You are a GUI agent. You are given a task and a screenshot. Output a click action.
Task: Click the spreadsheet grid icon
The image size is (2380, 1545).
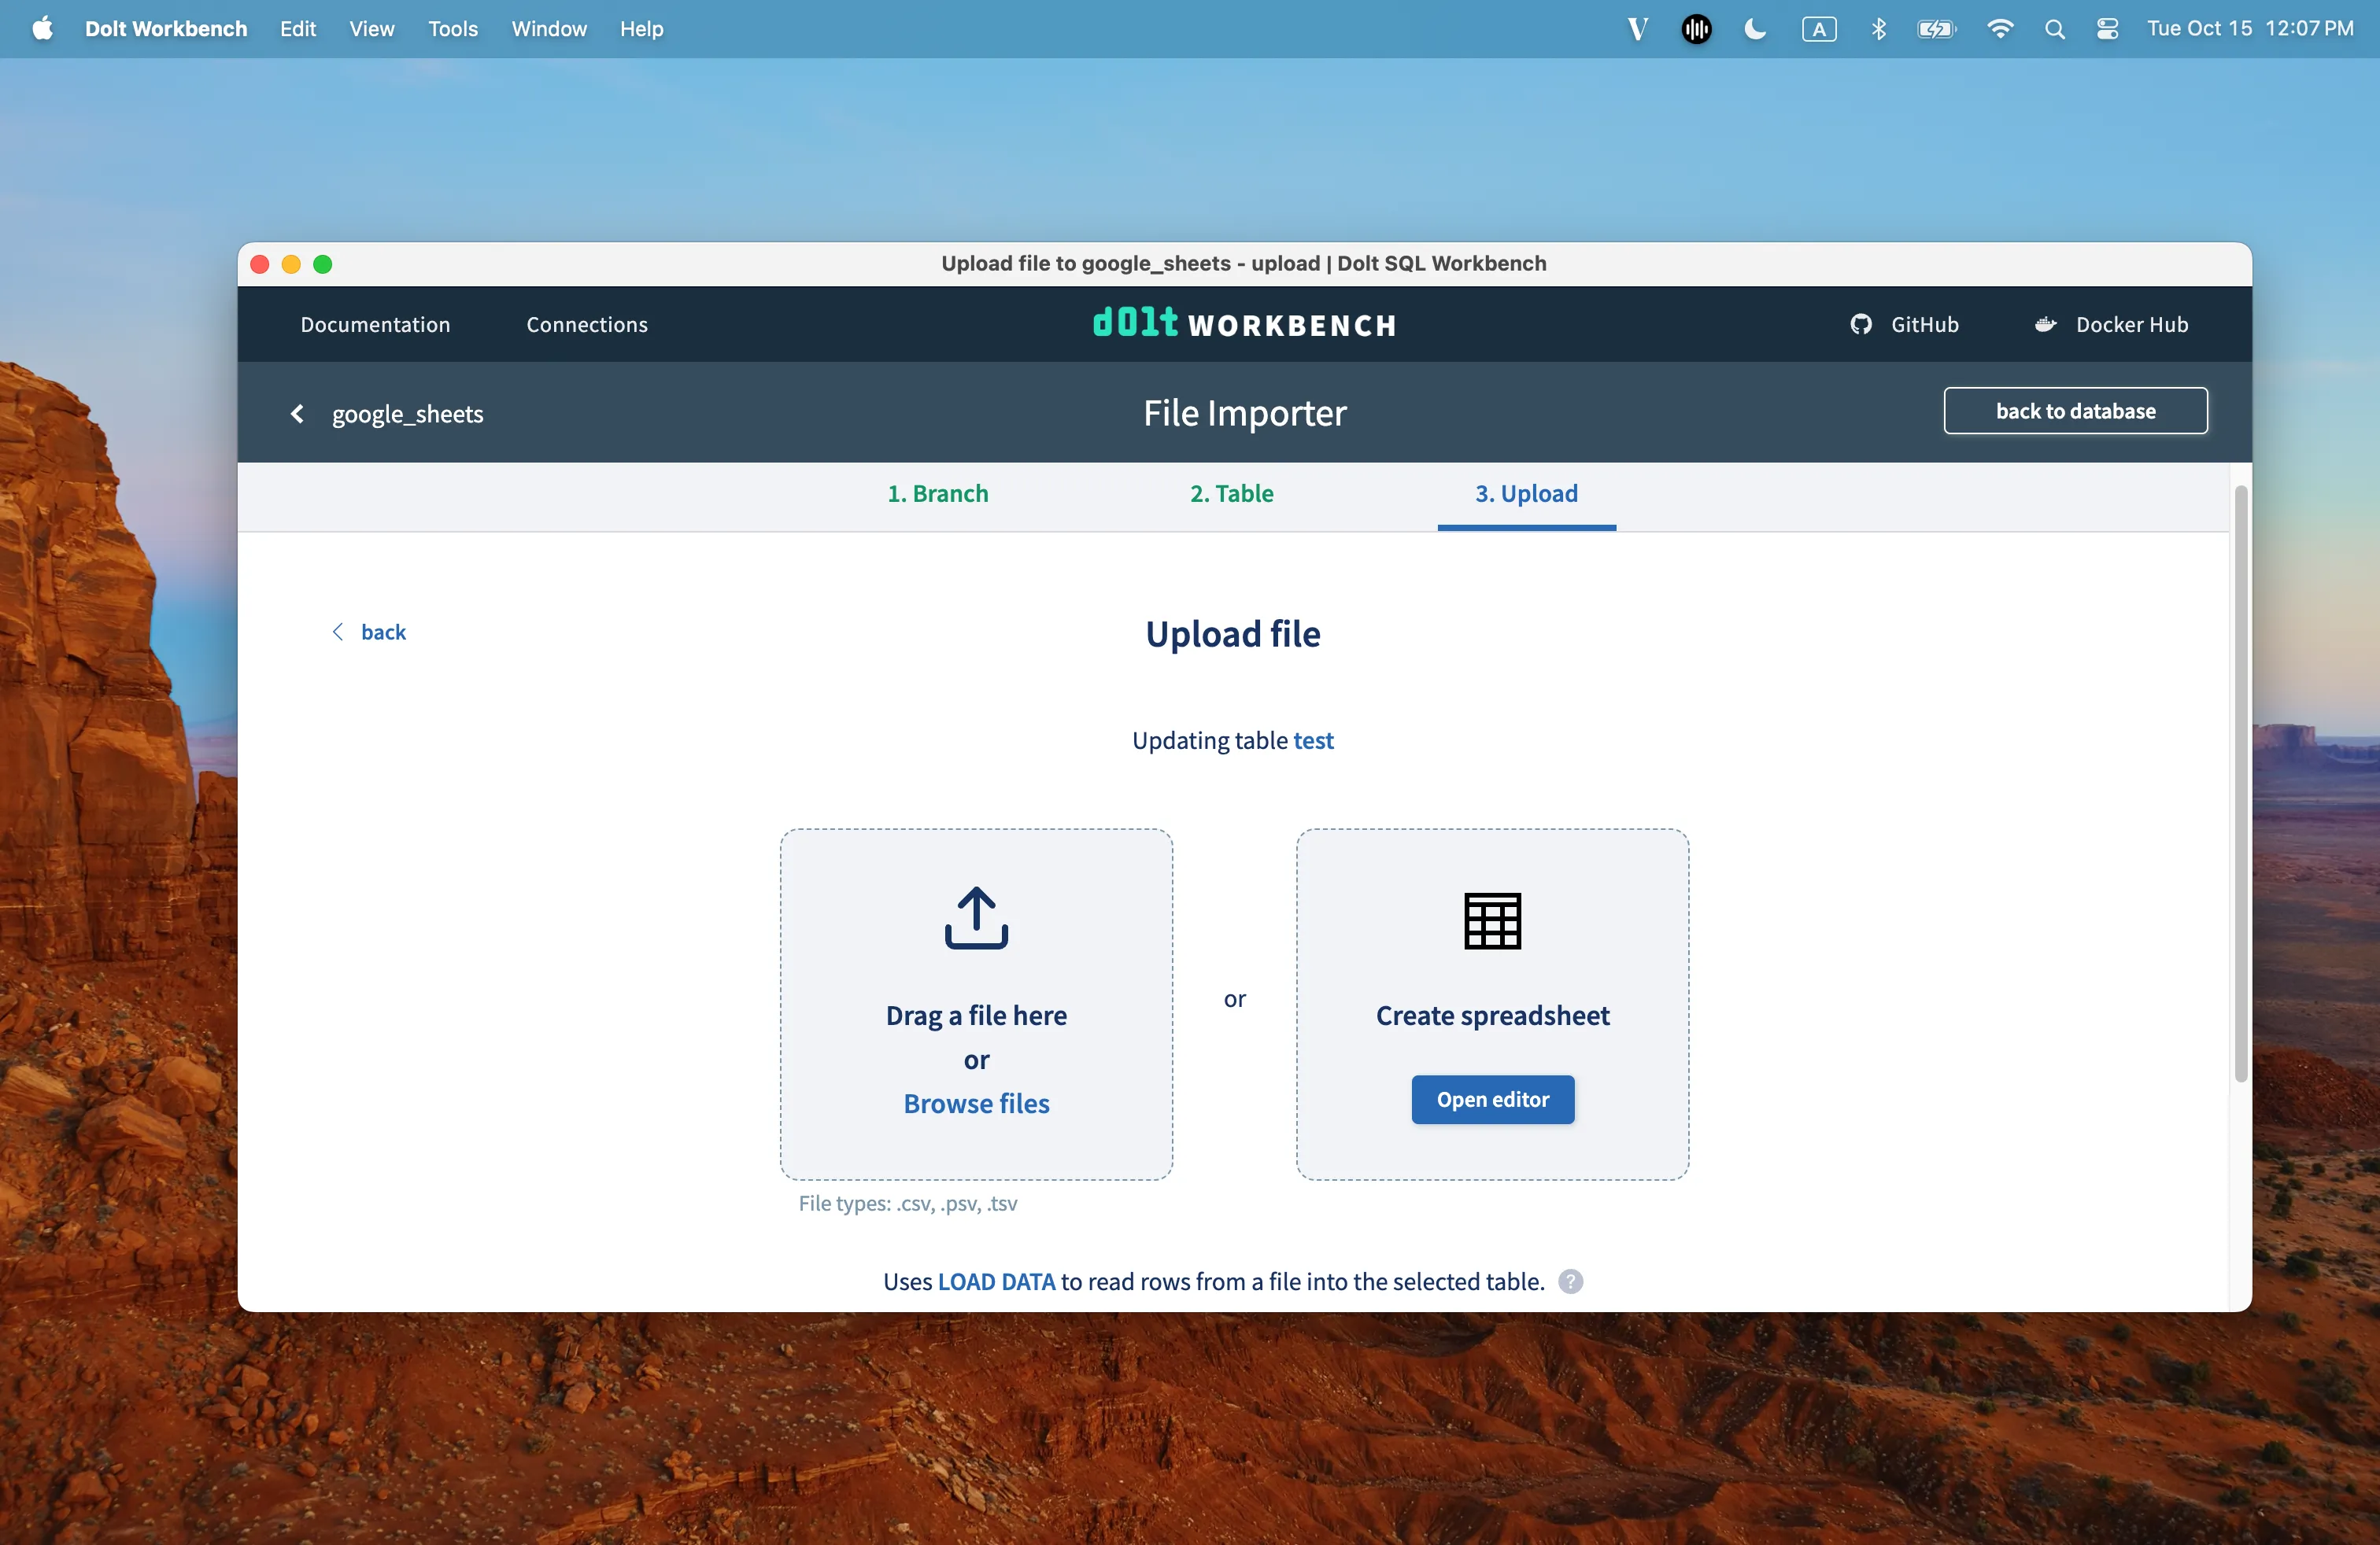click(x=1492, y=920)
